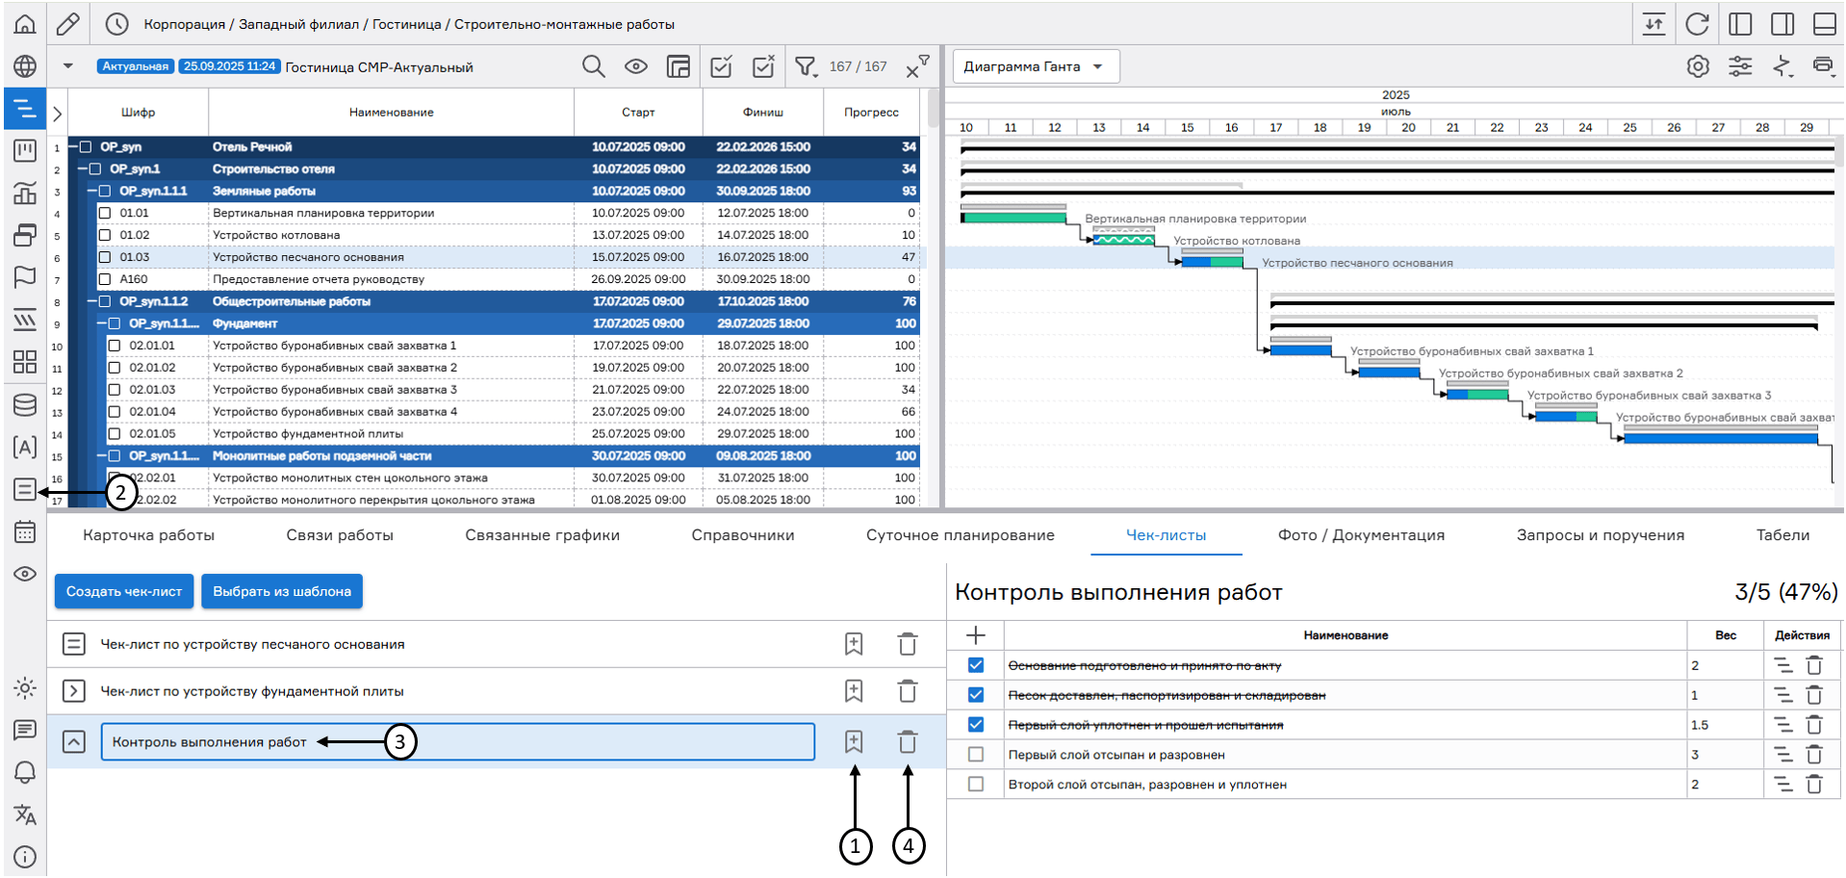
Task: Switch to 'Карточка работы' tab
Action: [148, 535]
